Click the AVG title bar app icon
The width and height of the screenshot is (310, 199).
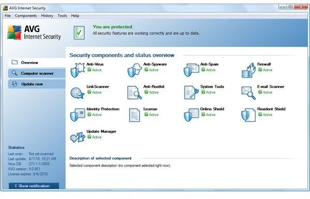5,8
